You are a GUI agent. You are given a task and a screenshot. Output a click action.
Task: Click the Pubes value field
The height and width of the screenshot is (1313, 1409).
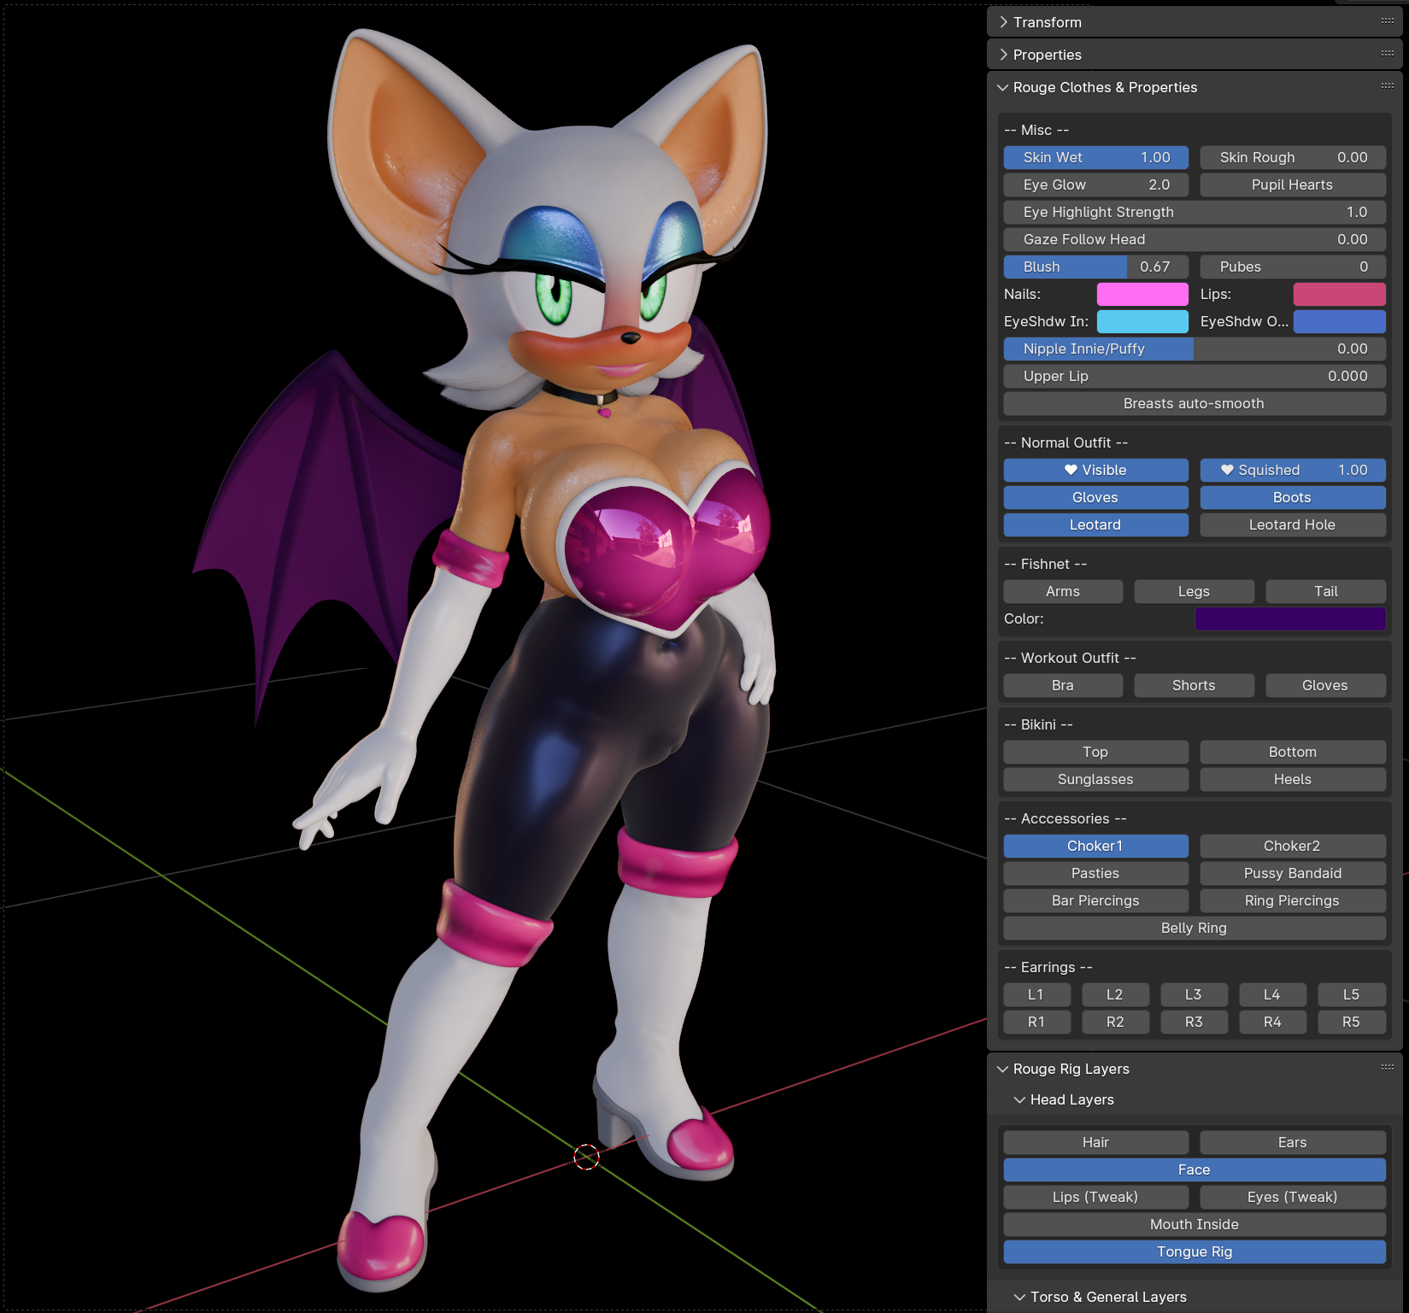click(x=1293, y=267)
